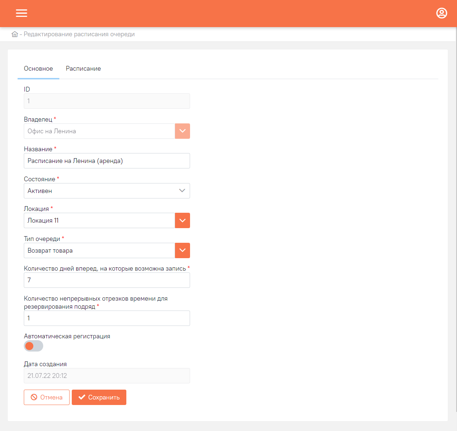The image size is (457, 431).
Task: Click the disabled ID field
Action: [x=107, y=101]
